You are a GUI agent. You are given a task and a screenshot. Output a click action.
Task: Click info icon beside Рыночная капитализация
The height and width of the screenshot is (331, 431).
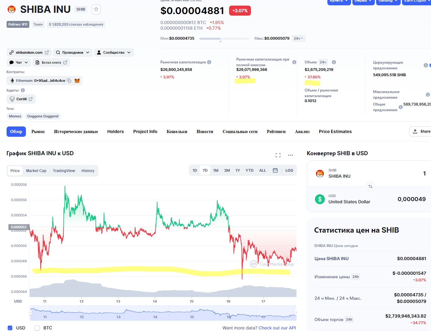pyautogui.click(x=209, y=62)
